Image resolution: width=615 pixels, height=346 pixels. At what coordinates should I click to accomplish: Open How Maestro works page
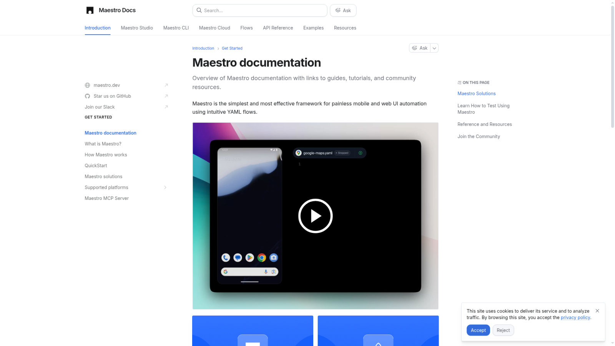tap(106, 155)
